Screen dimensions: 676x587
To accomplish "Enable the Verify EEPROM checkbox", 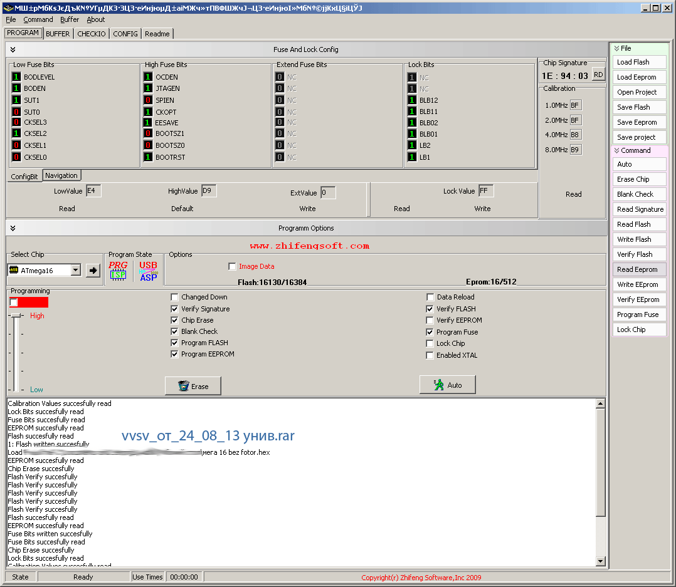I will point(430,320).
